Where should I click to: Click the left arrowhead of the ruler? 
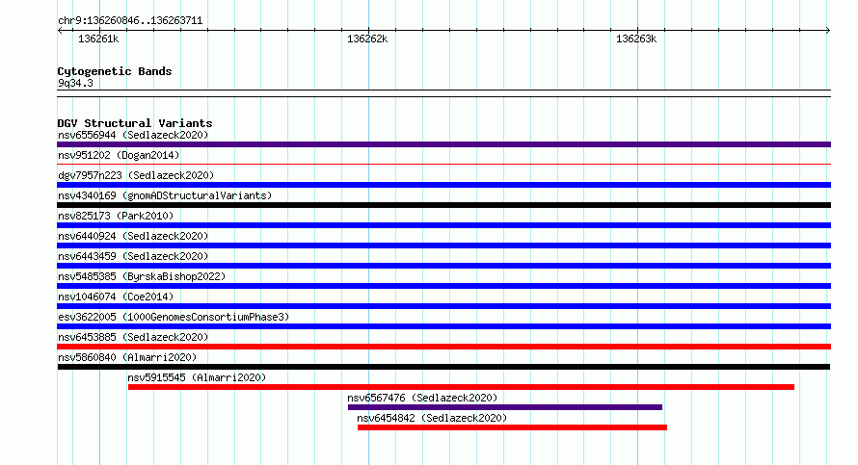(x=60, y=31)
